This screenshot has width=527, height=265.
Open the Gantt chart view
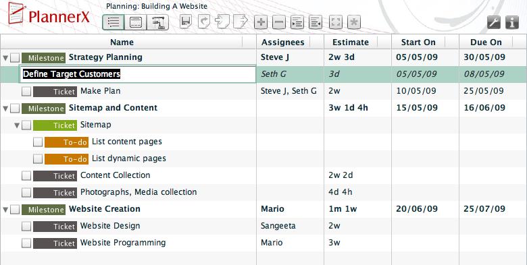tap(157, 22)
